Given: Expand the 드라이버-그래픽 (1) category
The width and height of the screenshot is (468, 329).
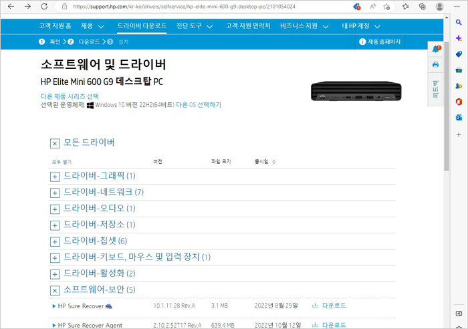Looking at the screenshot, I should pos(55,177).
